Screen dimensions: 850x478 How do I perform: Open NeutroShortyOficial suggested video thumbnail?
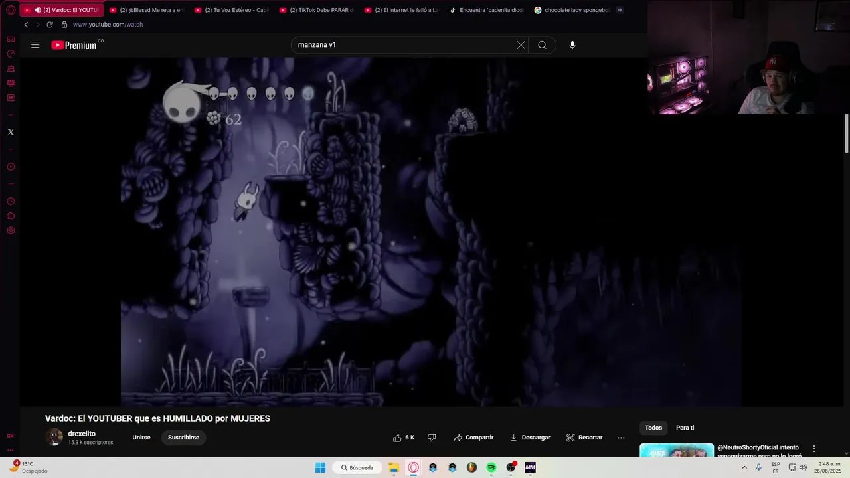click(677, 451)
